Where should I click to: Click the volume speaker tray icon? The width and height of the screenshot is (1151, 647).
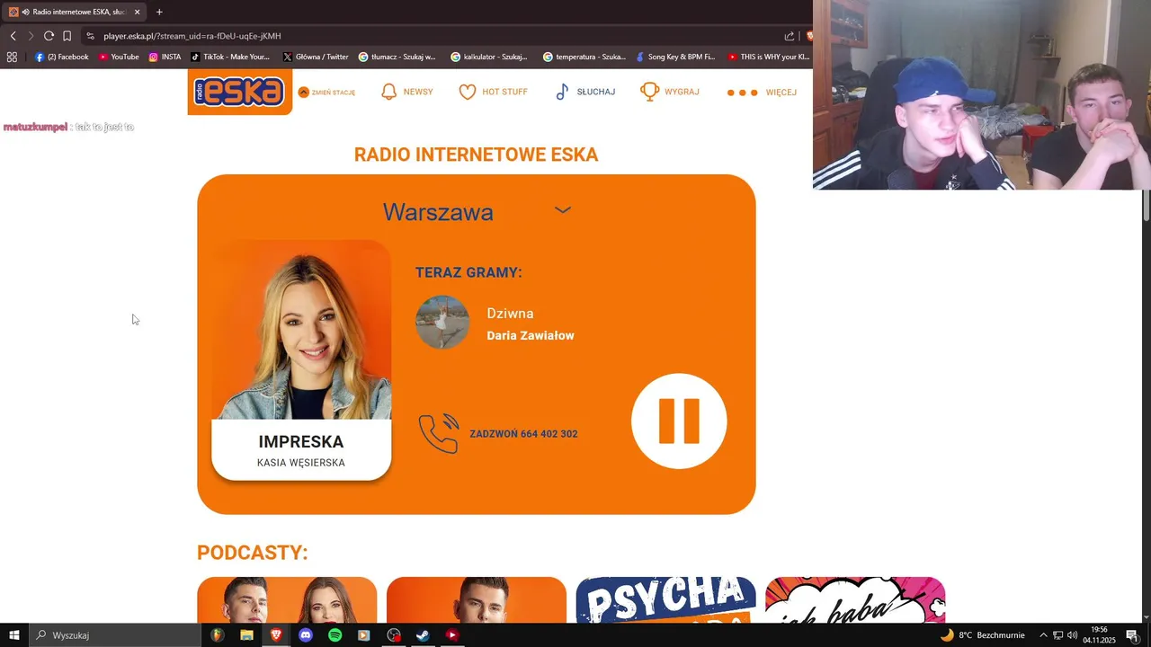coord(1073,635)
